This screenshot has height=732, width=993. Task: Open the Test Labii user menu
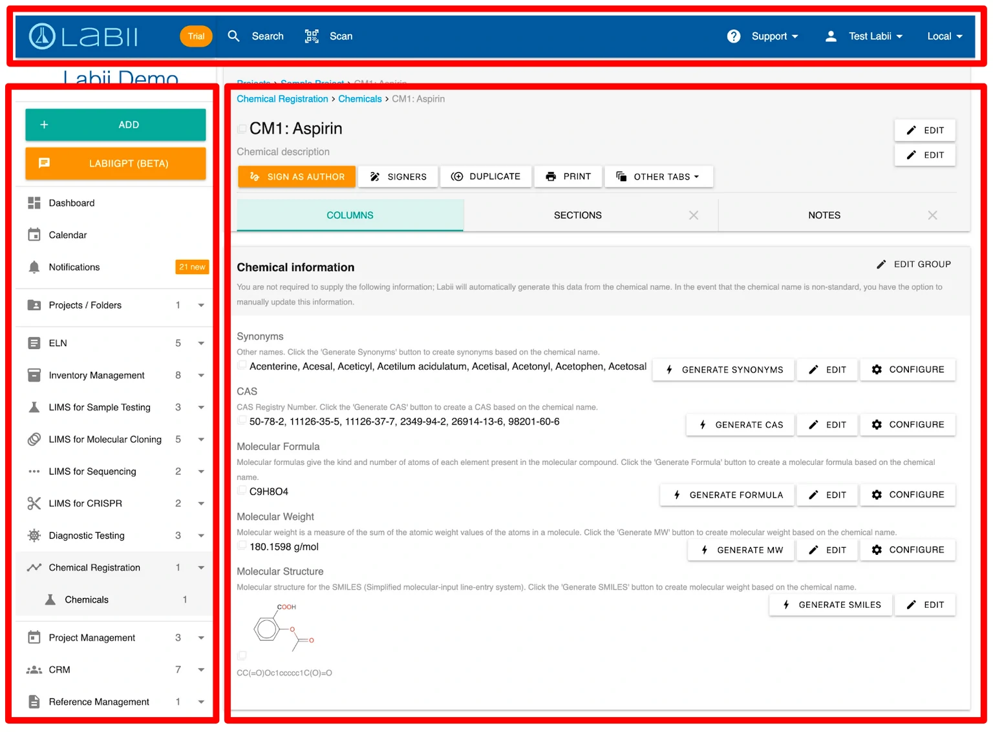pyautogui.click(x=864, y=36)
